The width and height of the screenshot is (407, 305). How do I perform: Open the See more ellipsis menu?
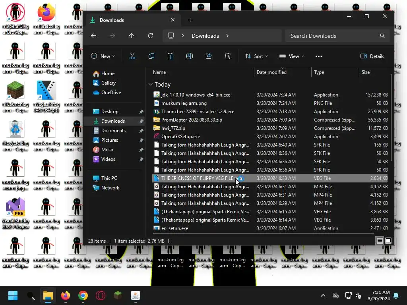pos(318,56)
